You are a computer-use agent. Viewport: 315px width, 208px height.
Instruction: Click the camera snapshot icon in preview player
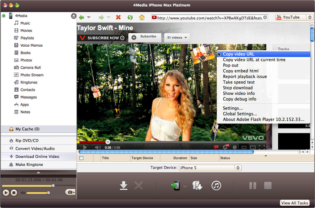[69, 192]
